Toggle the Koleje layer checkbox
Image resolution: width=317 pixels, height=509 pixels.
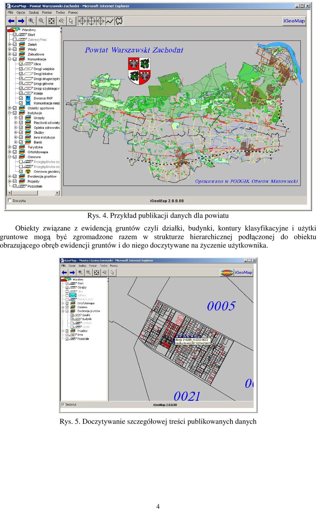point(21,93)
